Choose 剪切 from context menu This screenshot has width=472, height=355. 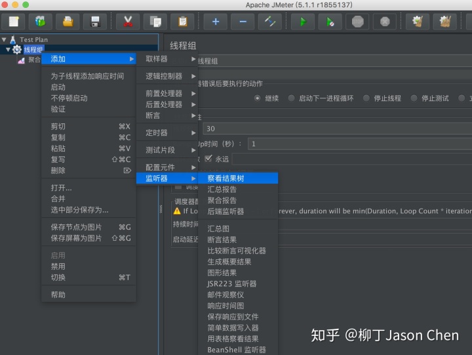88,127
